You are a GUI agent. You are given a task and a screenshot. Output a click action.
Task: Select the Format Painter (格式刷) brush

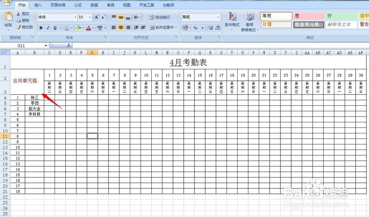(18, 27)
